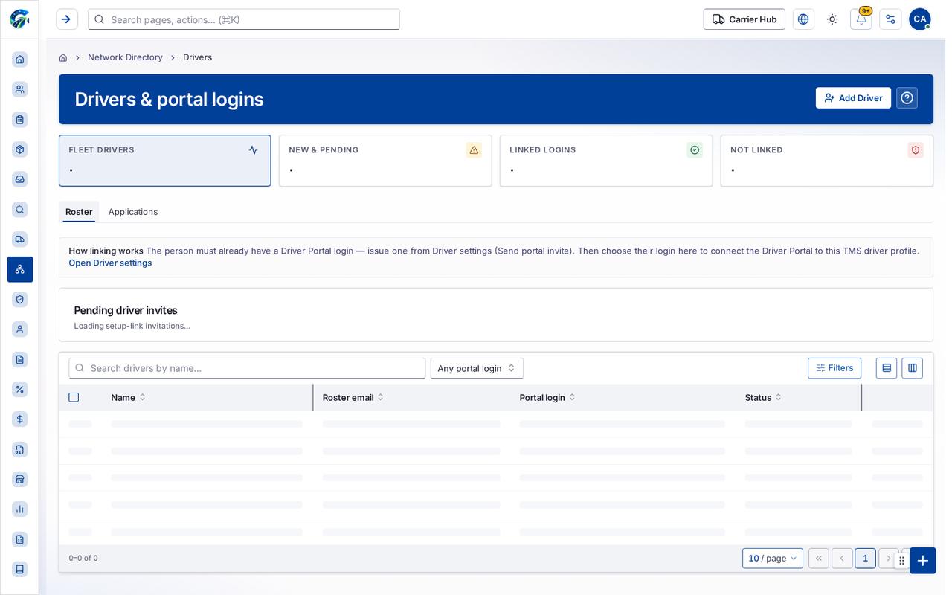This screenshot has width=952, height=595.
Task: Open the notifications bell with 9+ badge
Action: pyautogui.click(x=861, y=19)
